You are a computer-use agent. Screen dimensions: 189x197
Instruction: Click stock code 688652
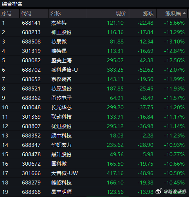[x=31, y=79]
